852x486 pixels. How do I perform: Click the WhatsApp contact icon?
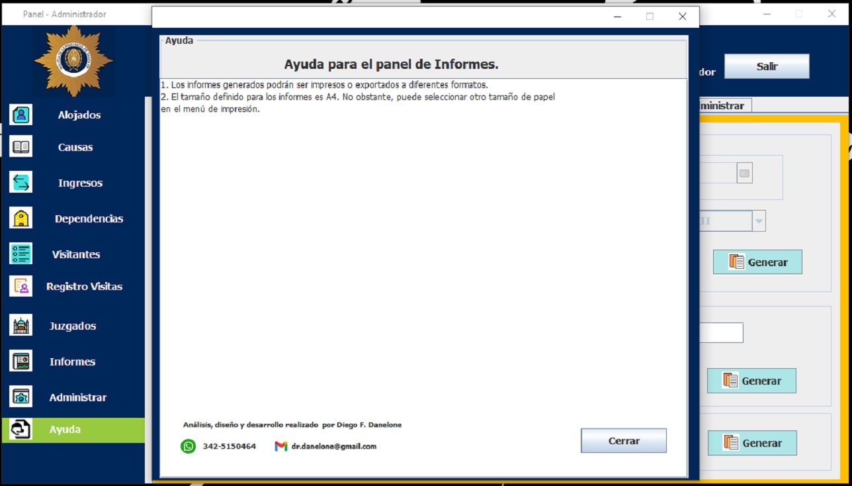189,446
